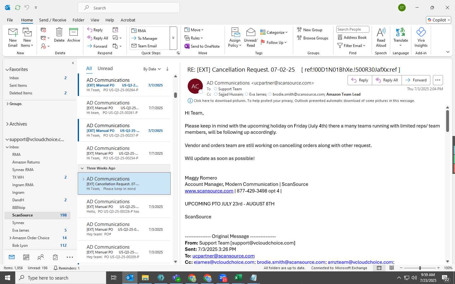Delete the selected message
The width and height of the screenshot is (455, 284).
[x=59, y=35]
